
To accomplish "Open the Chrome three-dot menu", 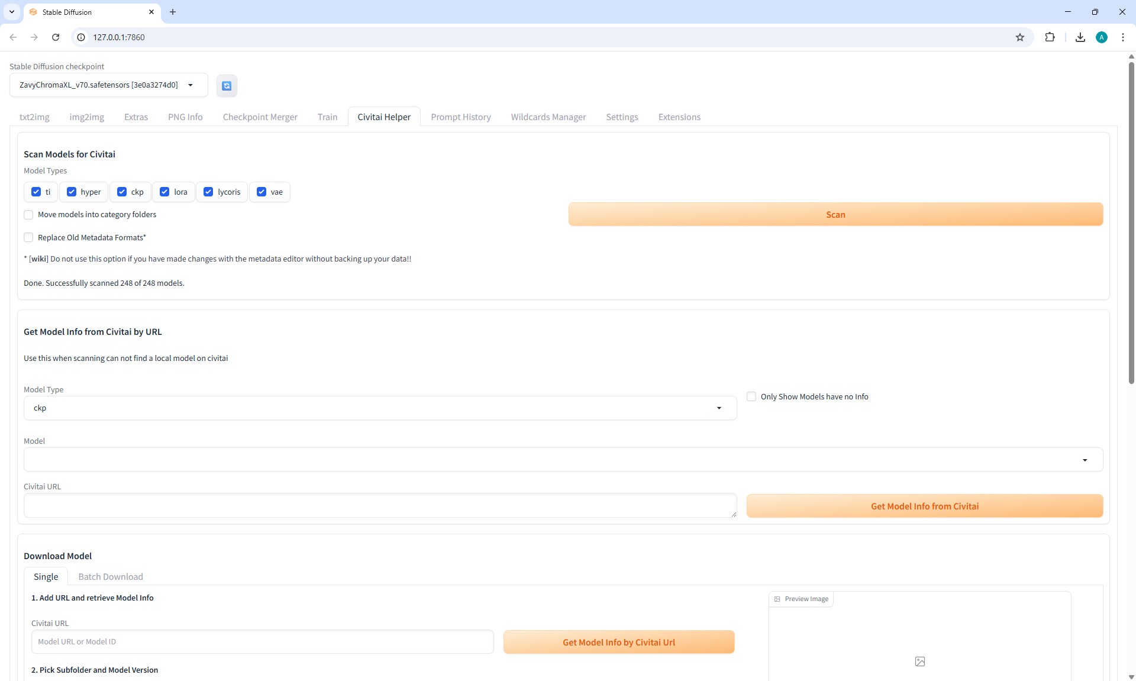I will pyautogui.click(x=1123, y=37).
